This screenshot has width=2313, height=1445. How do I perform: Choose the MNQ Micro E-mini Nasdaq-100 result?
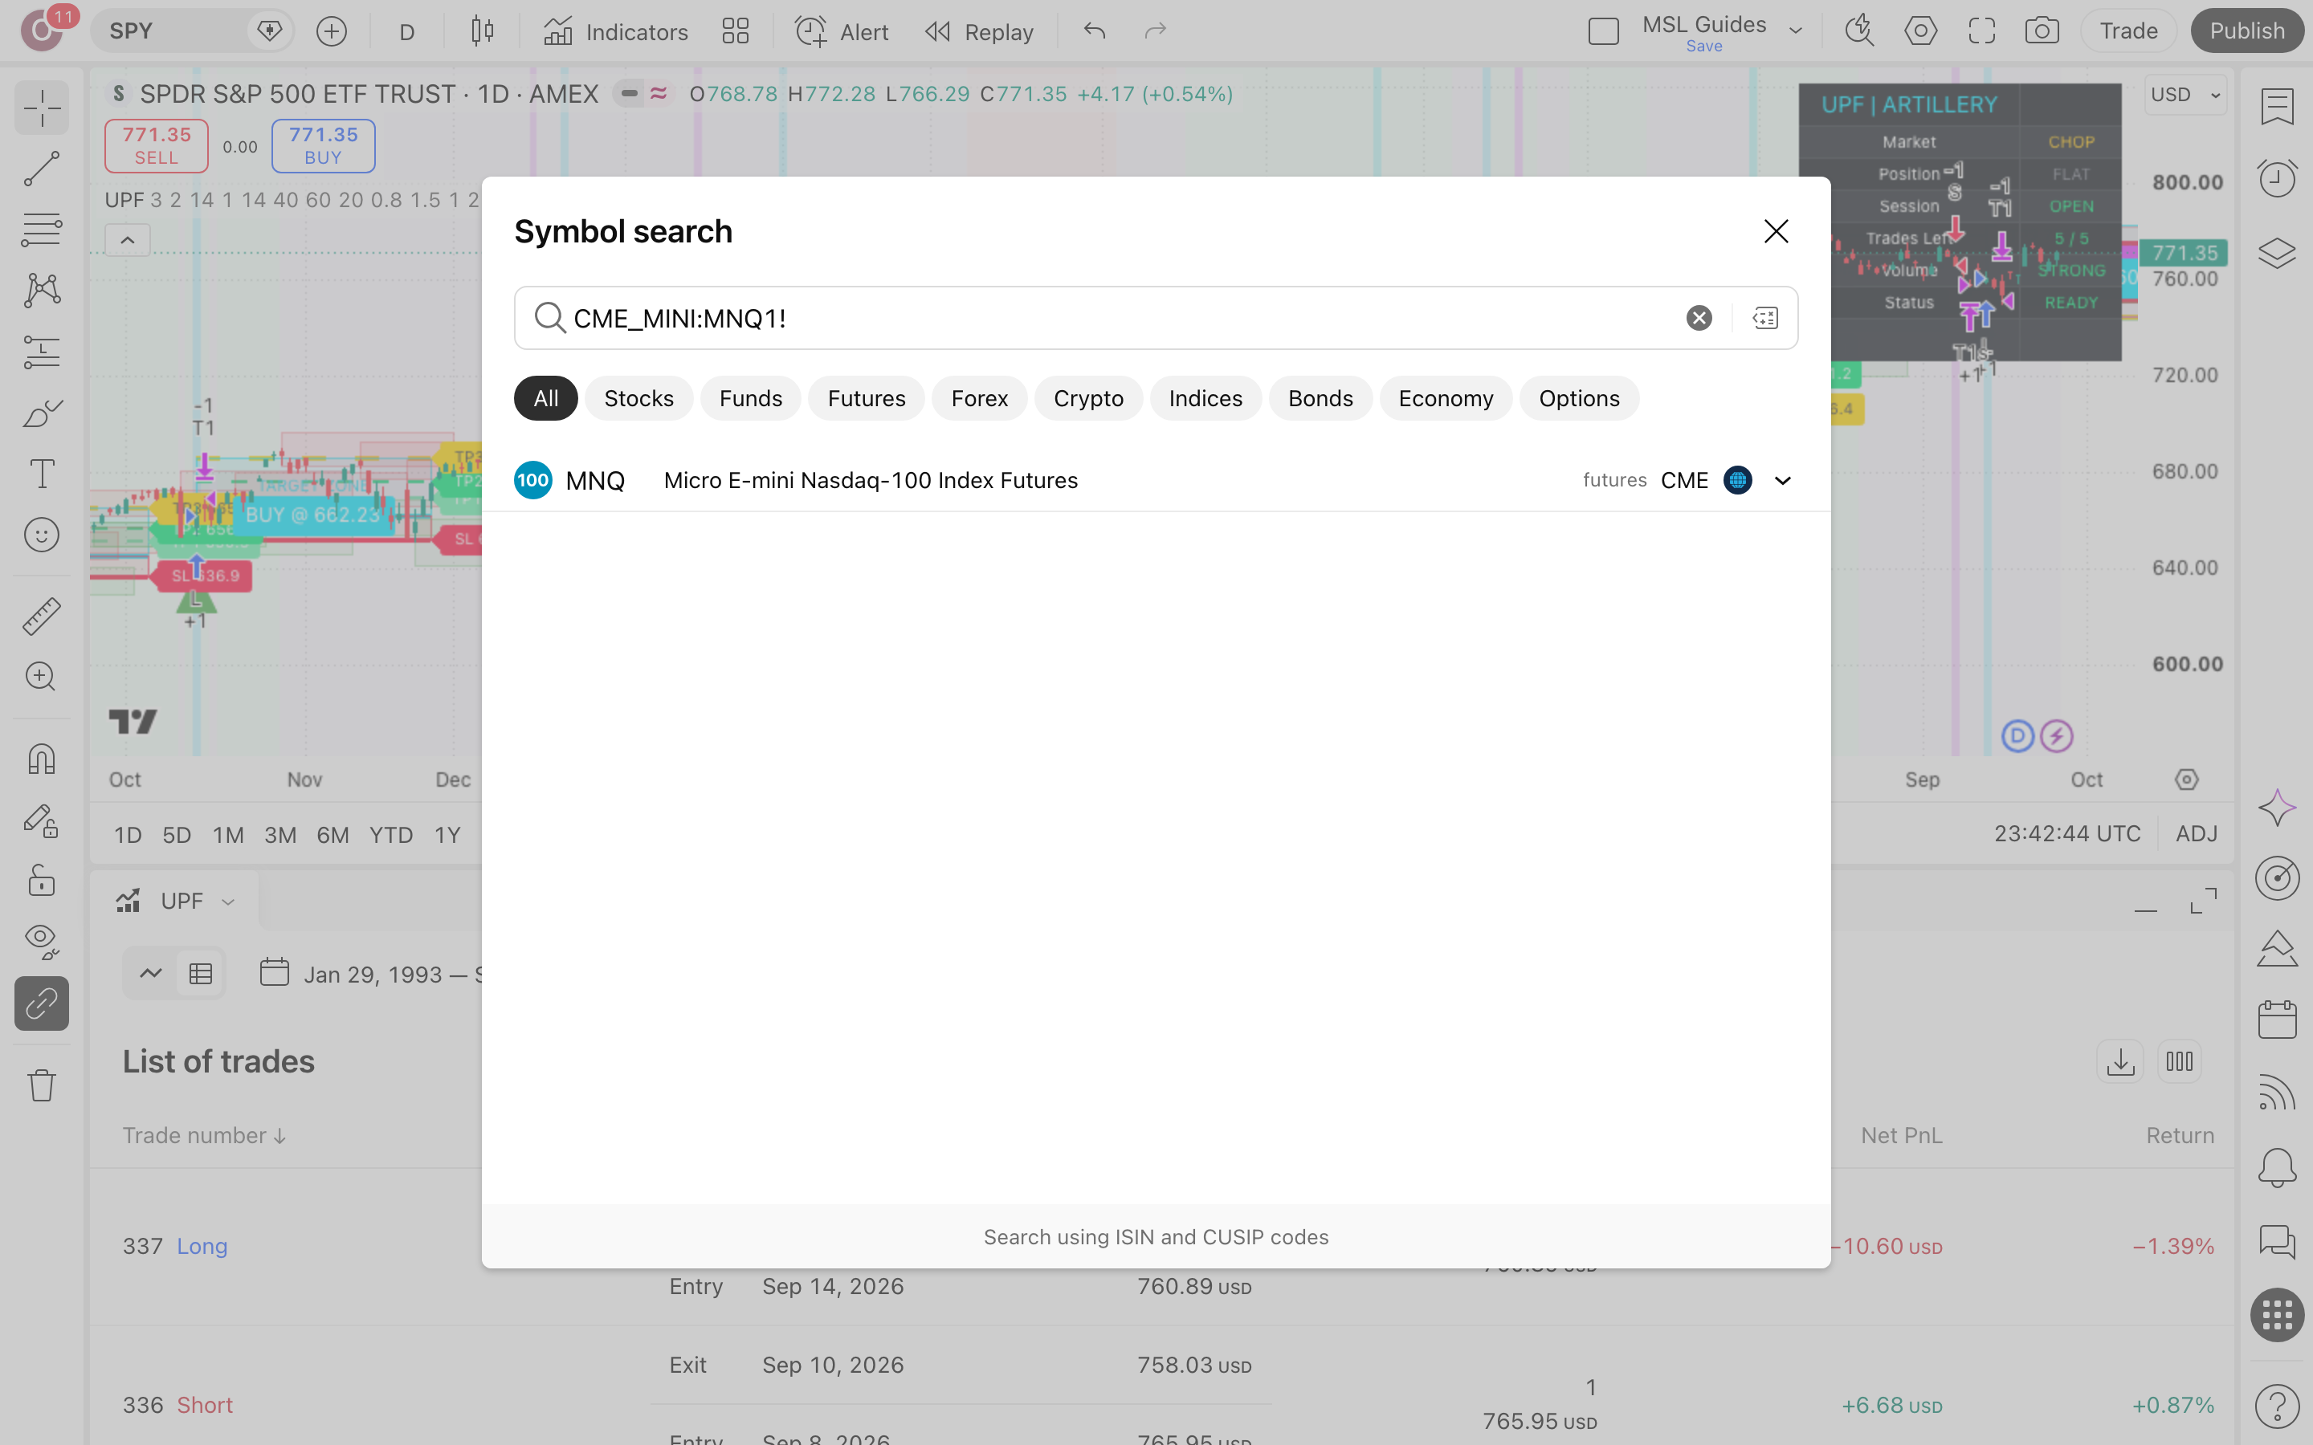click(x=1156, y=481)
